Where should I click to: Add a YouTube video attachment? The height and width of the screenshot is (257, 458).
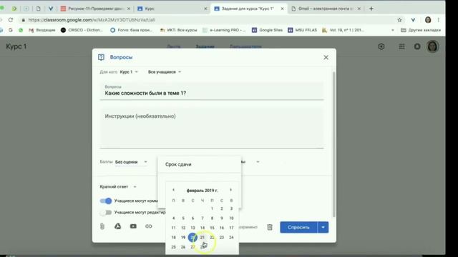tap(133, 226)
